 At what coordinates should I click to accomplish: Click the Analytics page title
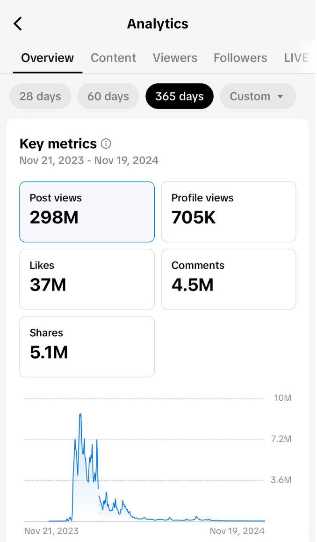click(x=158, y=24)
